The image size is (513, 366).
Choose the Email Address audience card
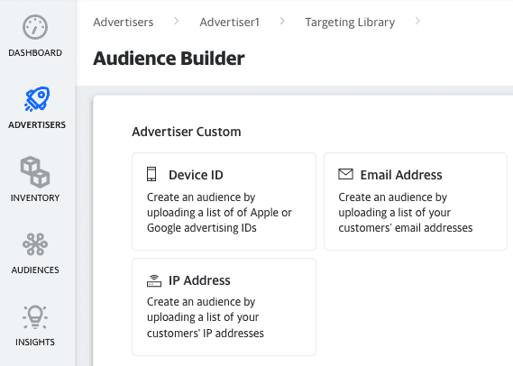pyautogui.click(x=416, y=201)
